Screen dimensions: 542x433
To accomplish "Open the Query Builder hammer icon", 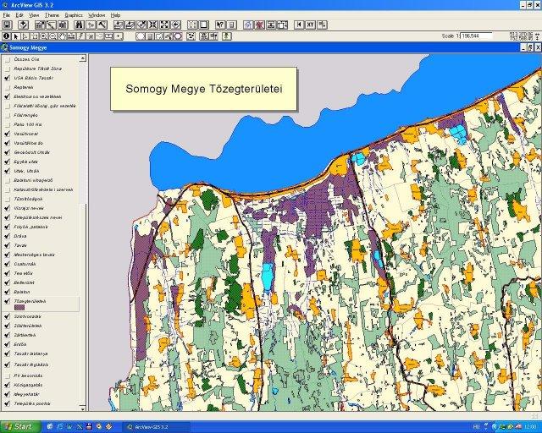I will pyautogui.click(x=101, y=25).
